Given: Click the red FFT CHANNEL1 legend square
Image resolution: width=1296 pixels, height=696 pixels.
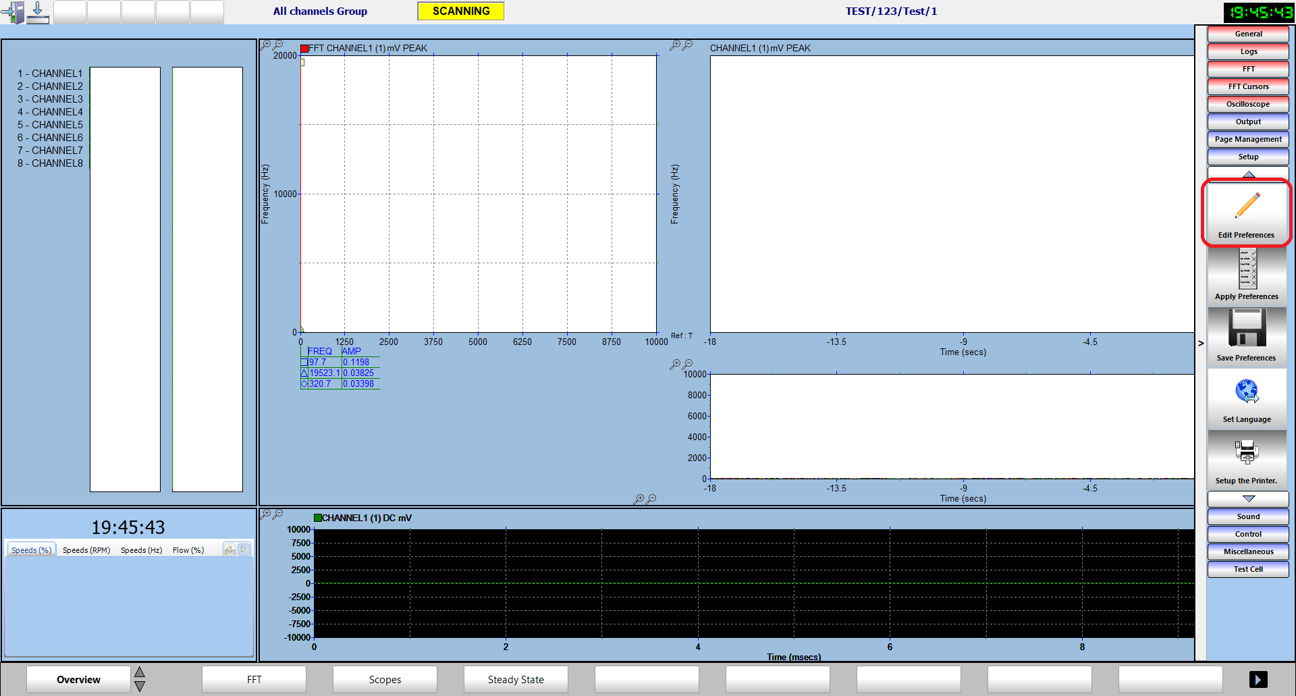Looking at the screenshot, I should coord(304,49).
